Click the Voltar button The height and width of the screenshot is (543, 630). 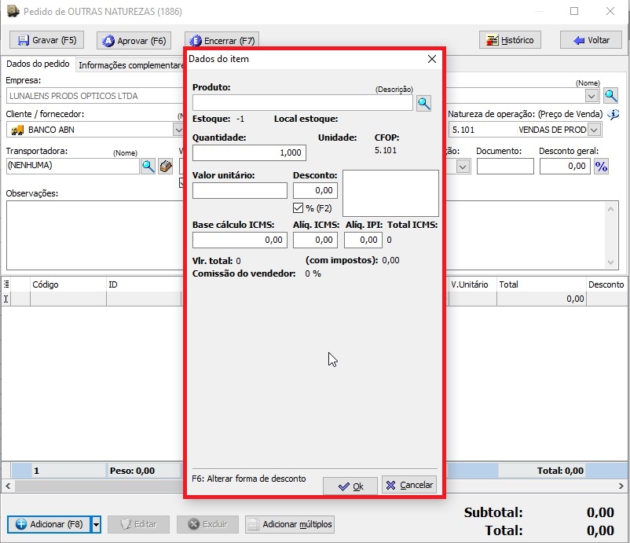[x=591, y=40]
